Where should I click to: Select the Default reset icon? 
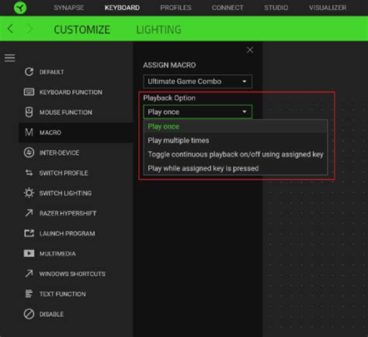pyautogui.click(x=29, y=72)
